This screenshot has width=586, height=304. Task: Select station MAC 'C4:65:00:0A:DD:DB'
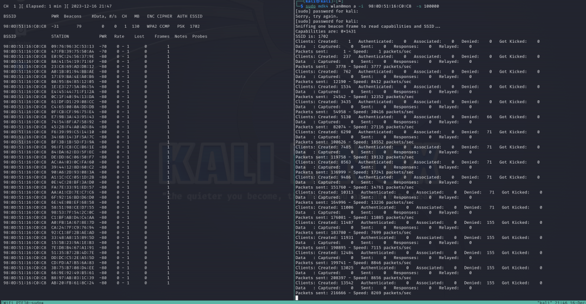tap(73, 107)
